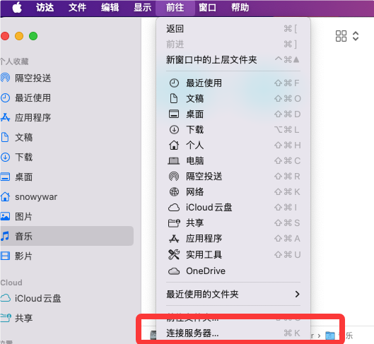The height and width of the screenshot is (344, 374).
Task: Expand the 最近使用的文件夹 submenu
Action: (x=233, y=295)
